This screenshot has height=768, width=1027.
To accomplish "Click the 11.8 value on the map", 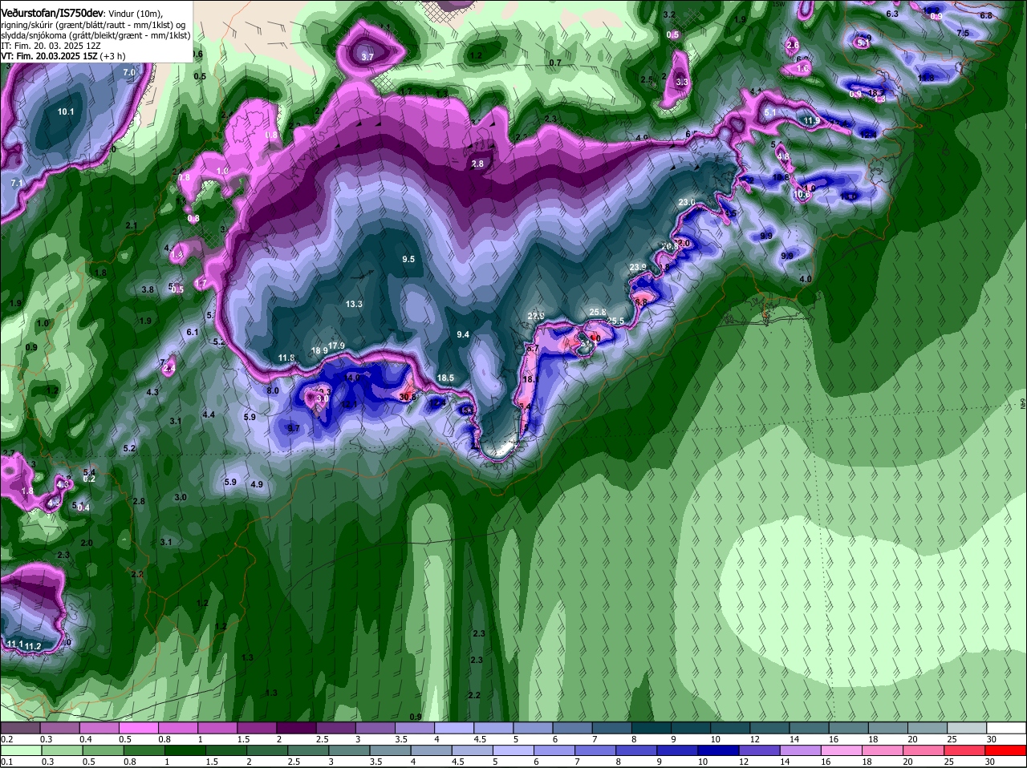I will click(x=286, y=358).
